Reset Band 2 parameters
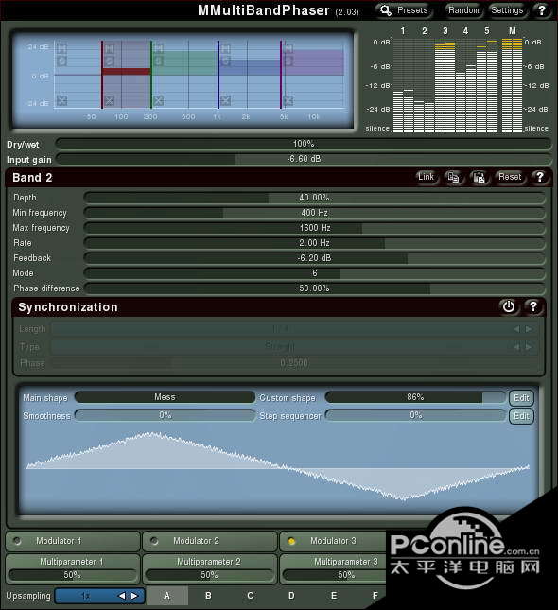Screen dimensions: 558x610 [510, 177]
